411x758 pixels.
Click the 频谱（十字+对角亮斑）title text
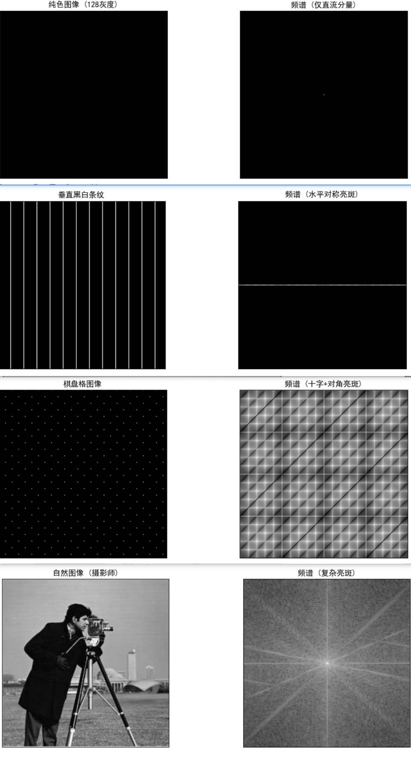tap(323, 384)
